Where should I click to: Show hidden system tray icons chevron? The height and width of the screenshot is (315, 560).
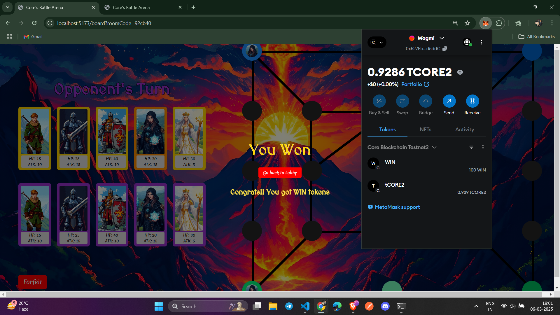476,306
